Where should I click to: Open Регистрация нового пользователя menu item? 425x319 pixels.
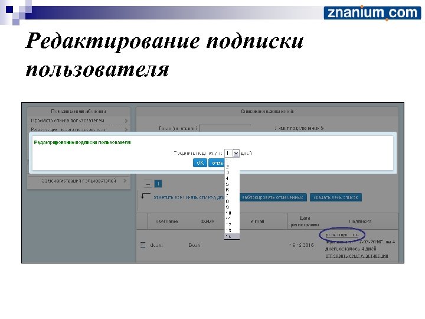tap(79, 129)
